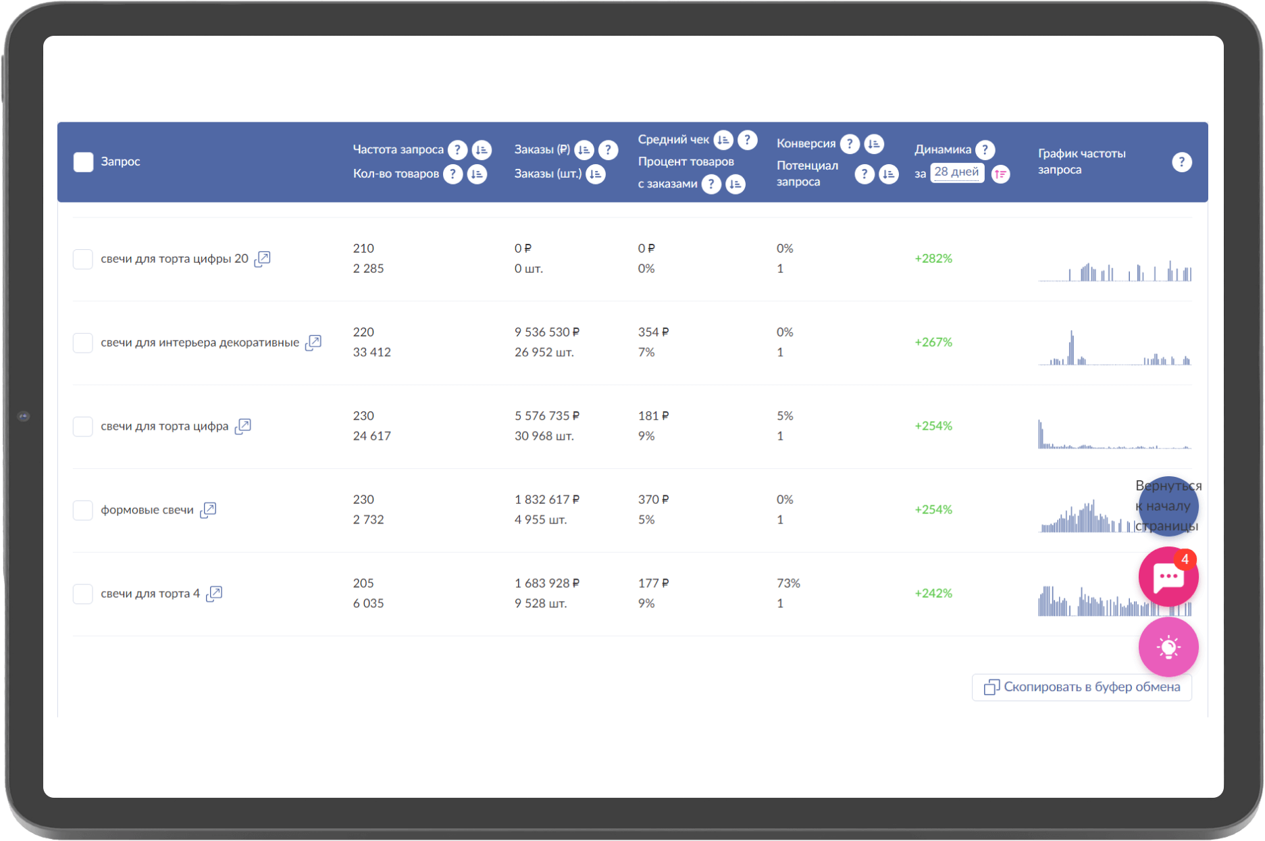1265x841 pixels.
Task: Sort by Процент товаров с заказами
Action: [x=735, y=184]
